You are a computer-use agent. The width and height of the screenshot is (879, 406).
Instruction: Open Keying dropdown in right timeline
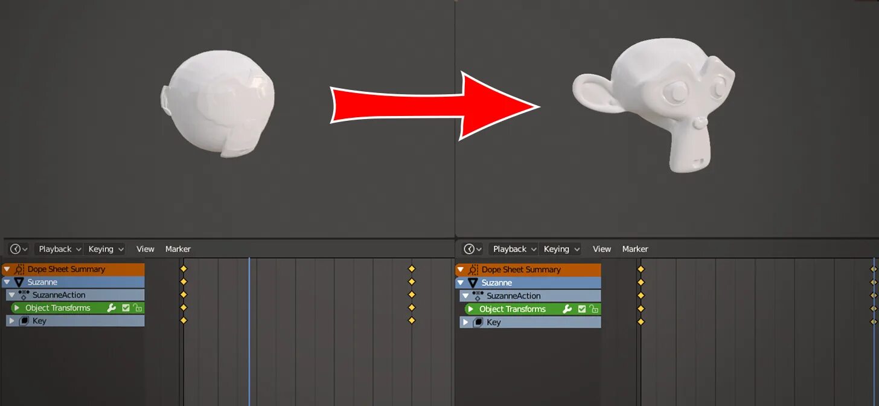click(x=560, y=249)
